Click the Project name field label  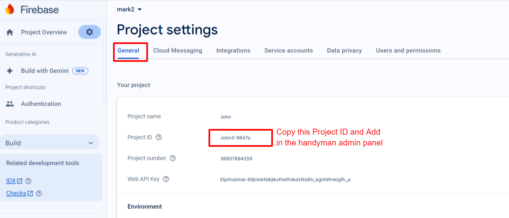[x=144, y=117]
